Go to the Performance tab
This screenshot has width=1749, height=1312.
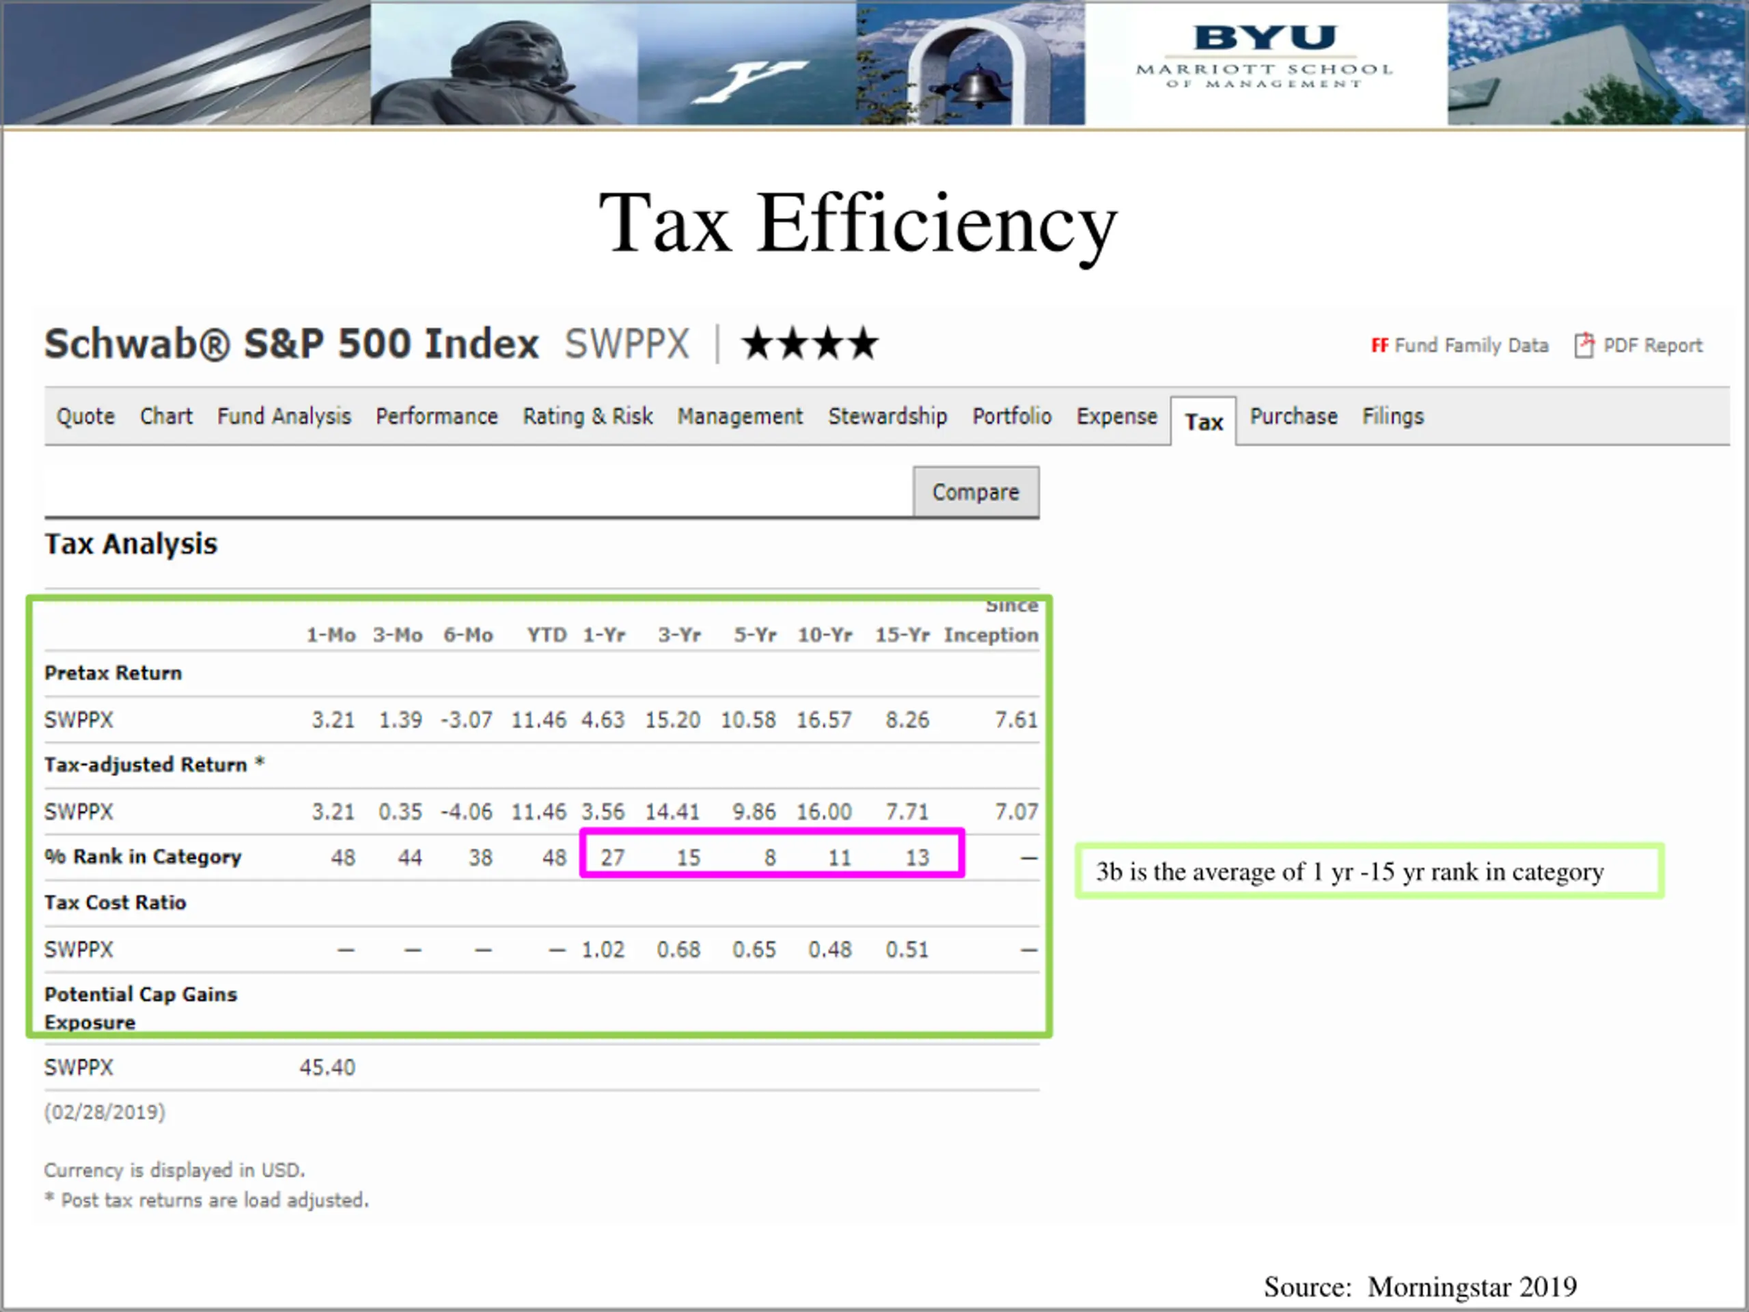(x=437, y=416)
